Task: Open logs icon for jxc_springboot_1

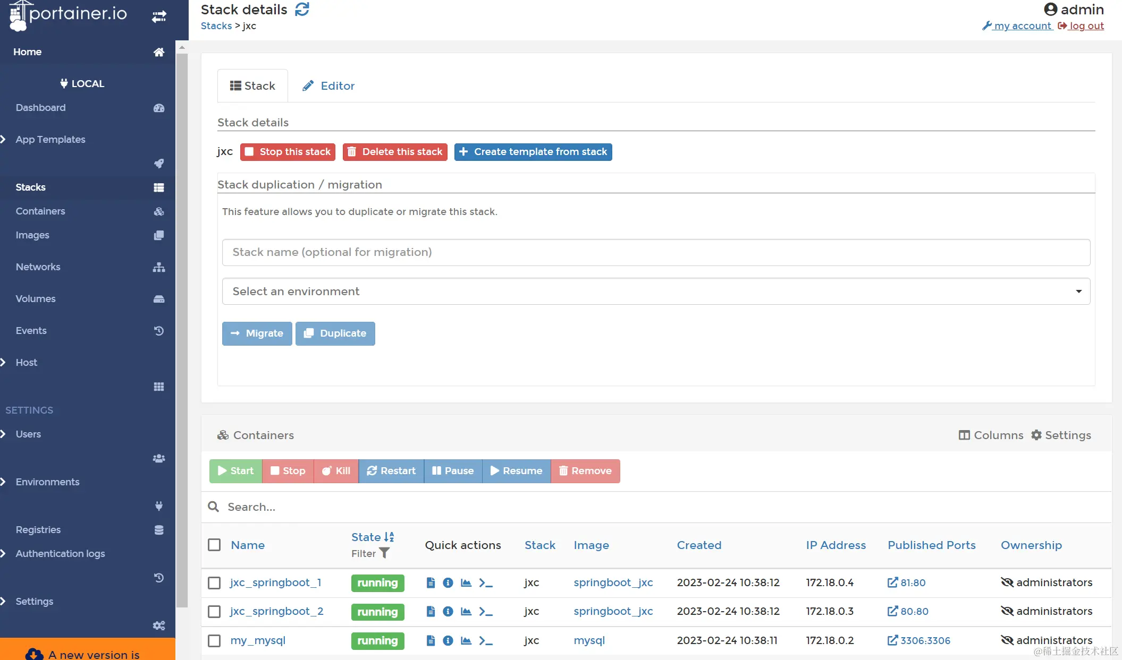Action: coord(431,583)
